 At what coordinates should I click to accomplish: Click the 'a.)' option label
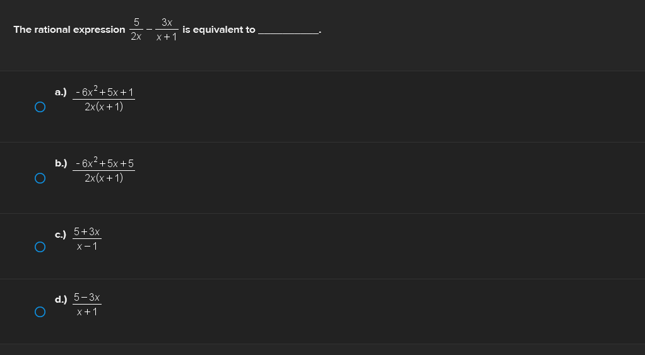61,93
